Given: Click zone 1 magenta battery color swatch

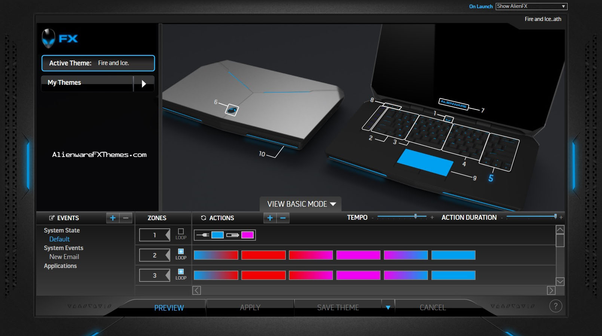Looking at the screenshot, I should [x=247, y=235].
